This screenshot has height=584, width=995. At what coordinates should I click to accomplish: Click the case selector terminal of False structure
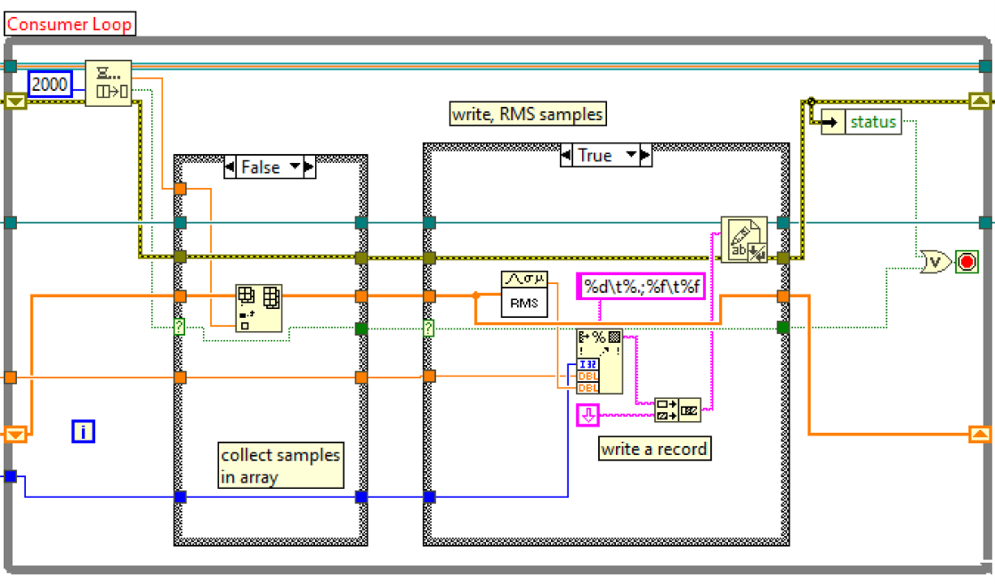tap(180, 328)
